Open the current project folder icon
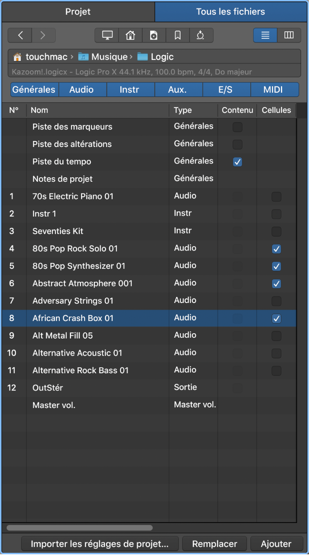 click(154, 35)
